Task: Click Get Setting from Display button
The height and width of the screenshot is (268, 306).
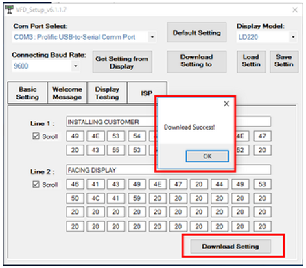Action: (x=122, y=62)
